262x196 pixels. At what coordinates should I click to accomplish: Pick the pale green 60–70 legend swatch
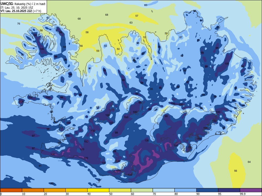(x=142, y=190)
